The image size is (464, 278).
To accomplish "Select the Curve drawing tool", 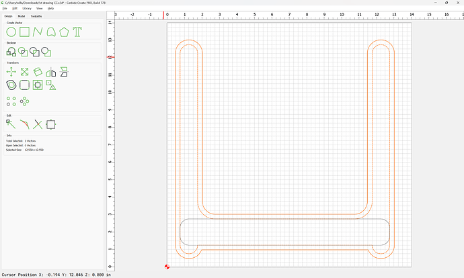I will (51, 32).
